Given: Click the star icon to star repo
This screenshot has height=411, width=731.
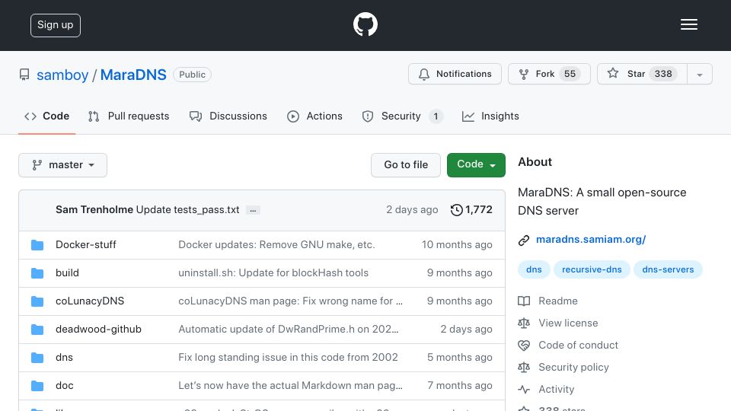Looking at the screenshot, I should [x=612, y=73].
